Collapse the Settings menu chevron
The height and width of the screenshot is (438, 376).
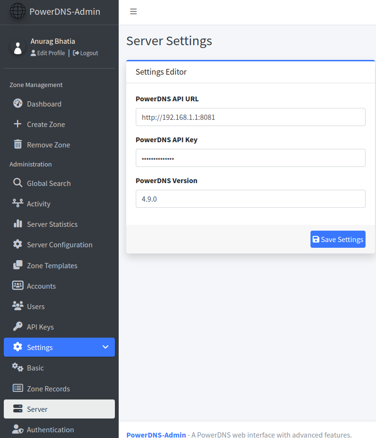pos(105,347)
